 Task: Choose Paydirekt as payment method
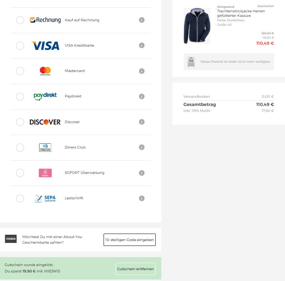click(x=20, y=96)
